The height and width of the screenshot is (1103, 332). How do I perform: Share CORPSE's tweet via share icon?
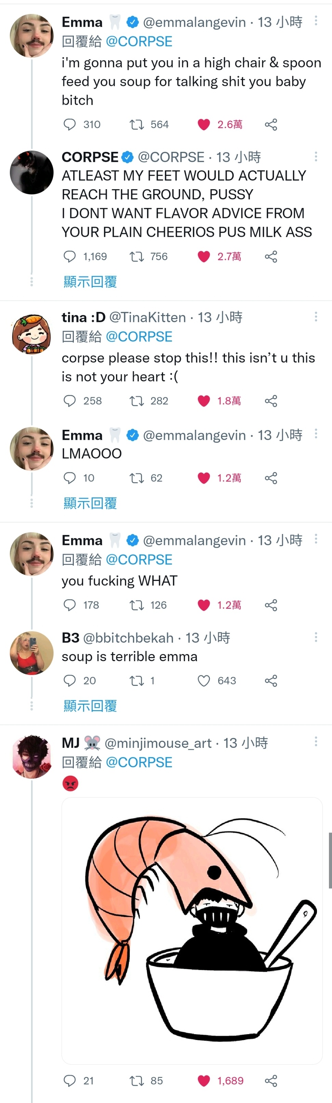pyautogui.click(x=271, y=256)
